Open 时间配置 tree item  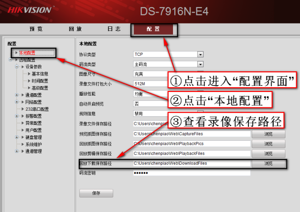click(40, 81)
